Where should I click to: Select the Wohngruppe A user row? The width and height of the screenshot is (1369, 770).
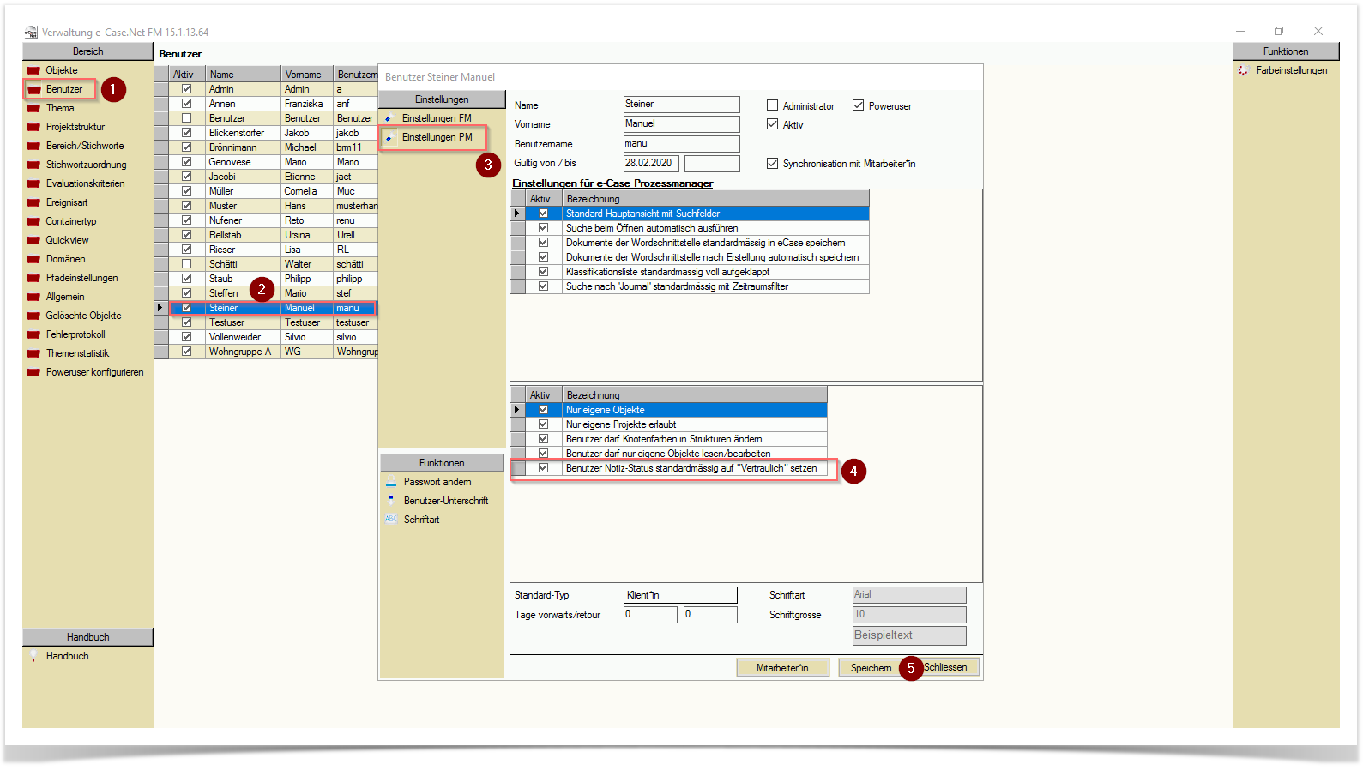point(272,352)
